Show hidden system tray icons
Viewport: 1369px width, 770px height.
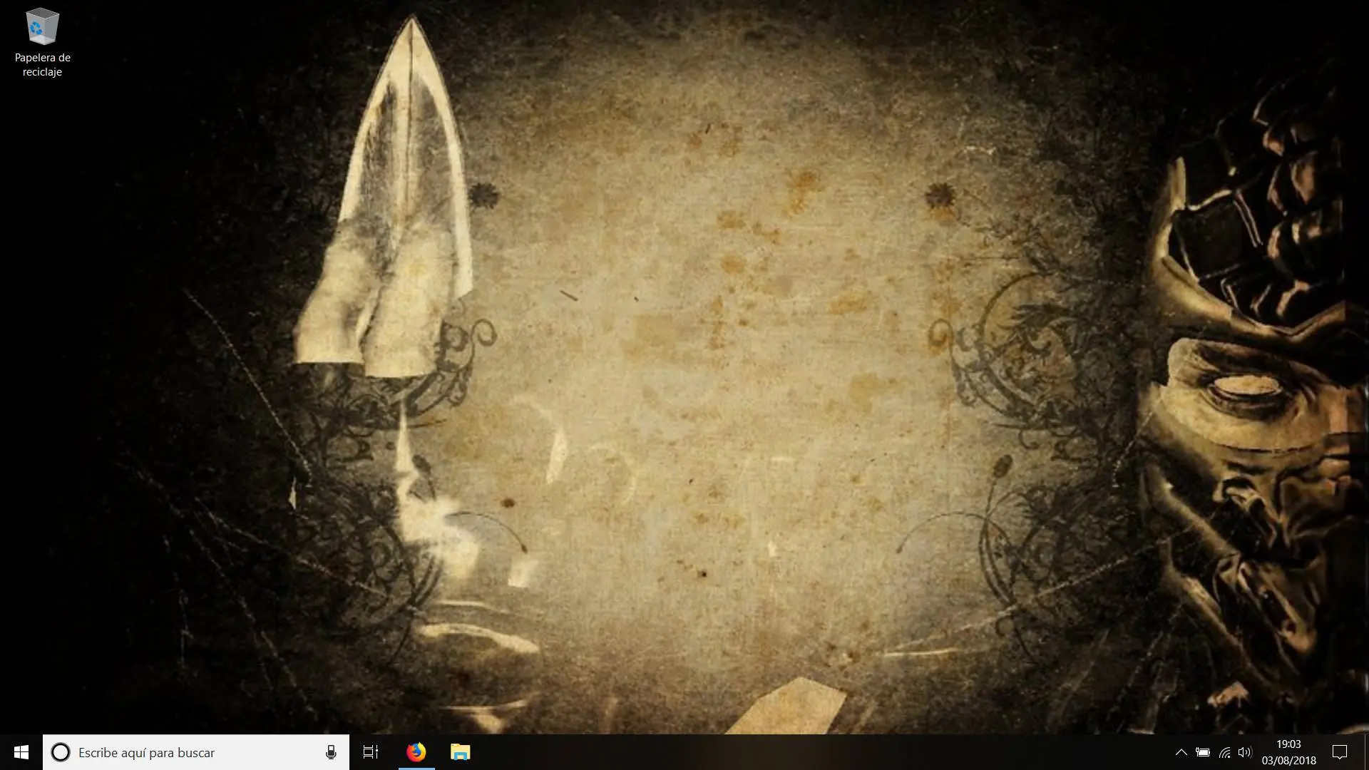pos(1181,752)
